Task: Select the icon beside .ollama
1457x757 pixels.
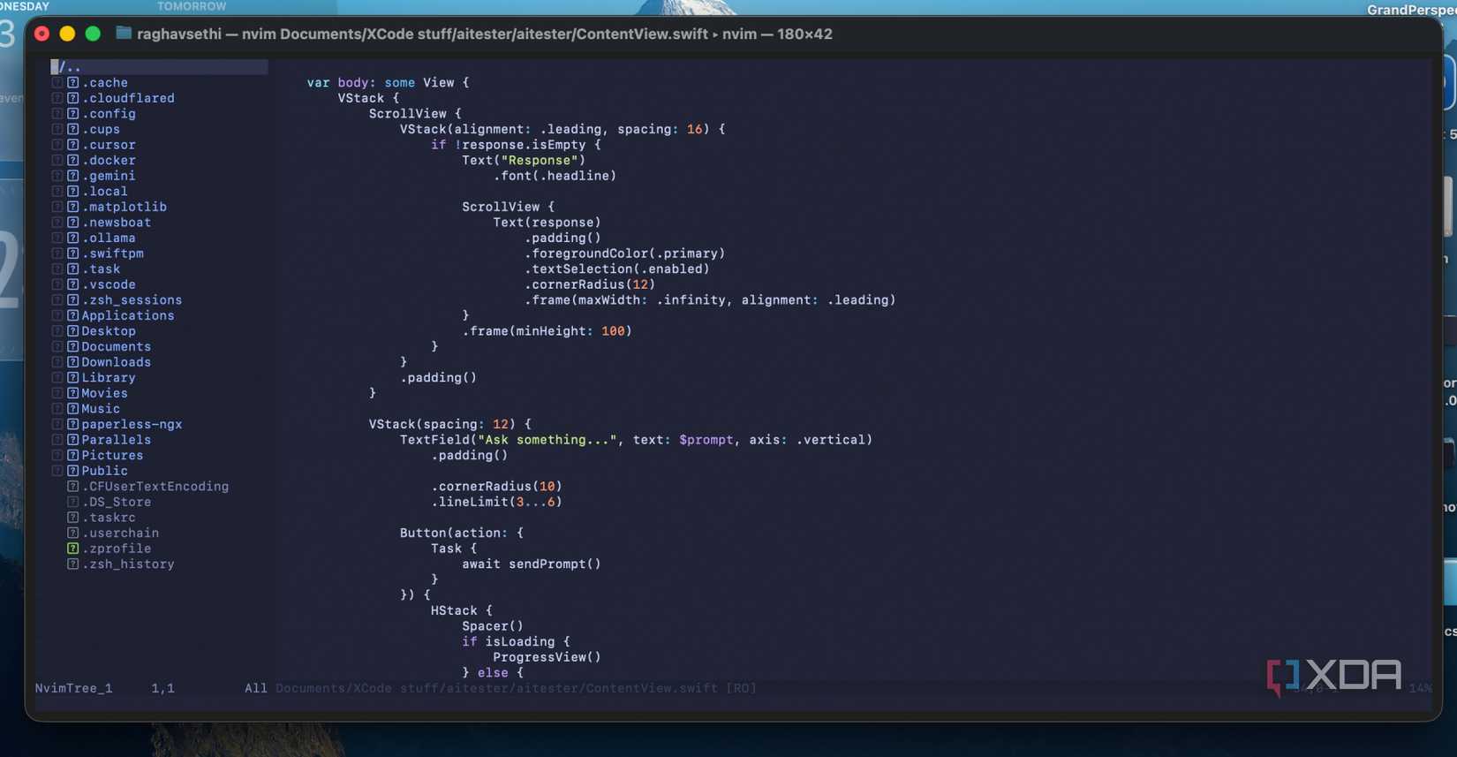Action: 73,238
